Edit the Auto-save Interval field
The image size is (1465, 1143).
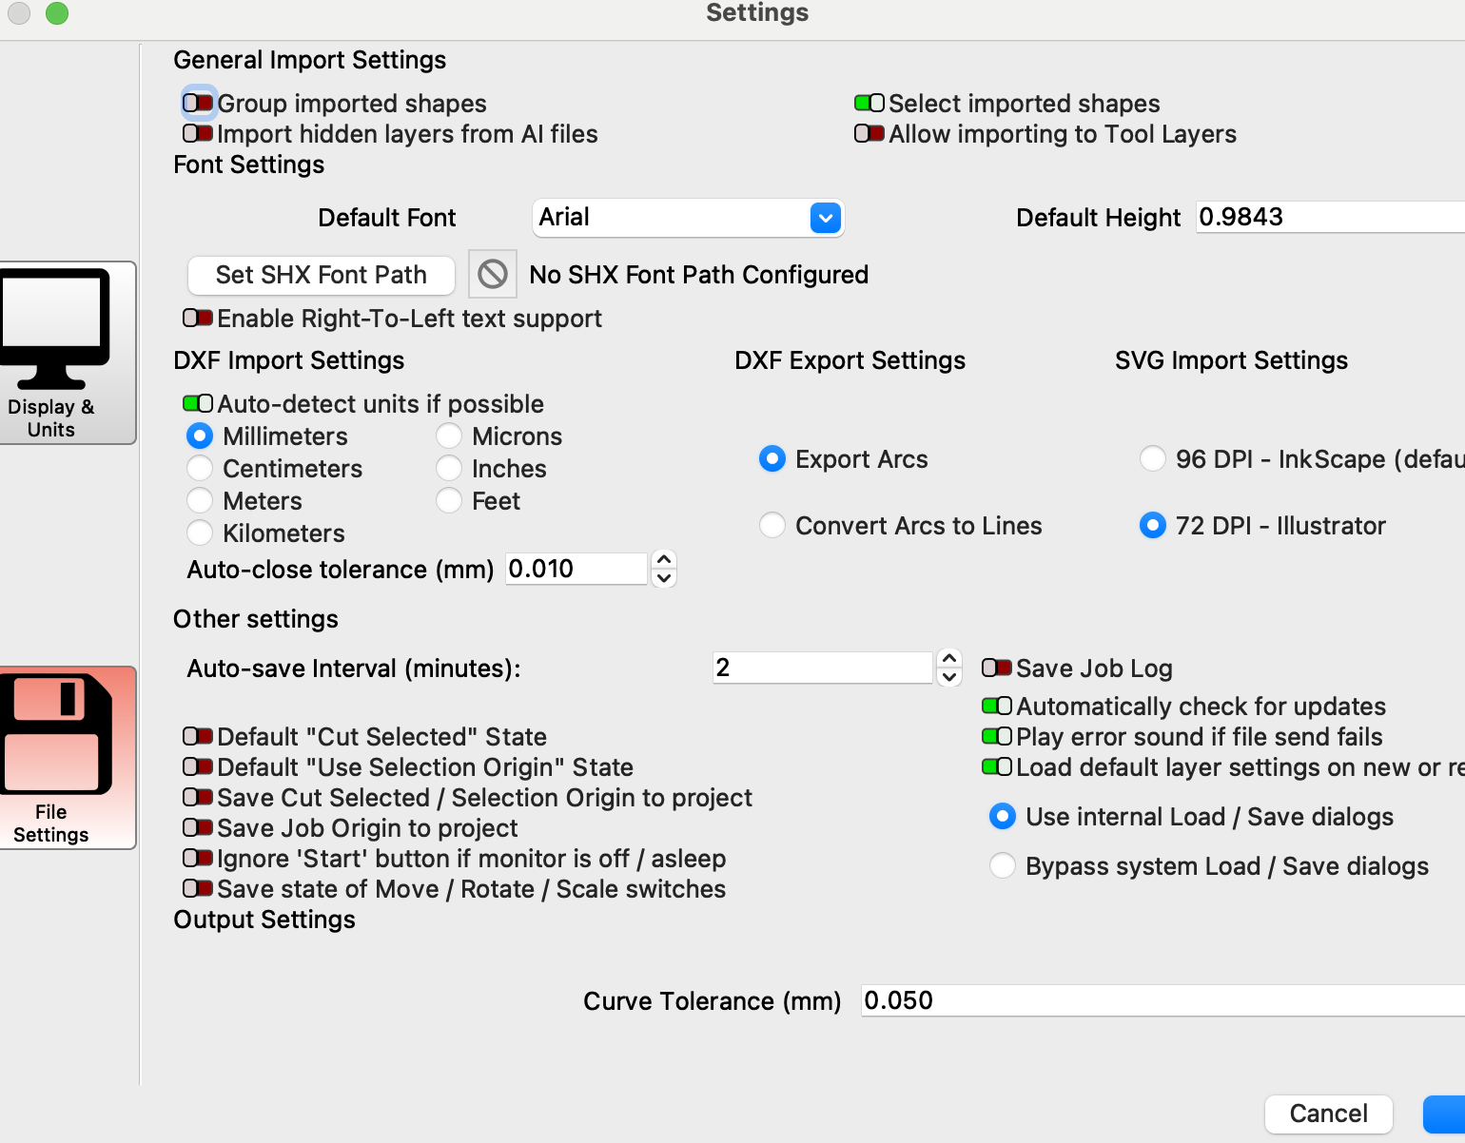(x=823, y=668)
